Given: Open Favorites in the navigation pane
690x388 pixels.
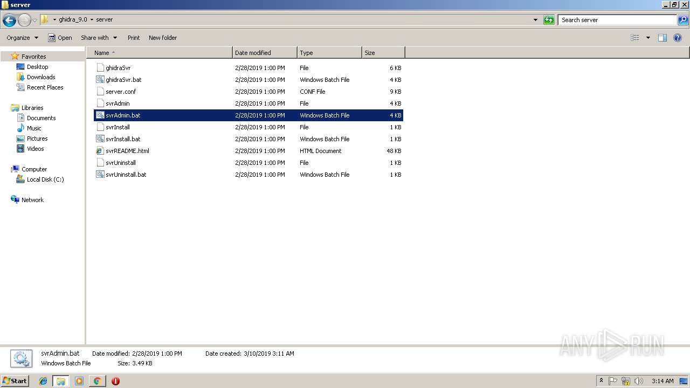Looking at the screenshot, I should (33, 57).
